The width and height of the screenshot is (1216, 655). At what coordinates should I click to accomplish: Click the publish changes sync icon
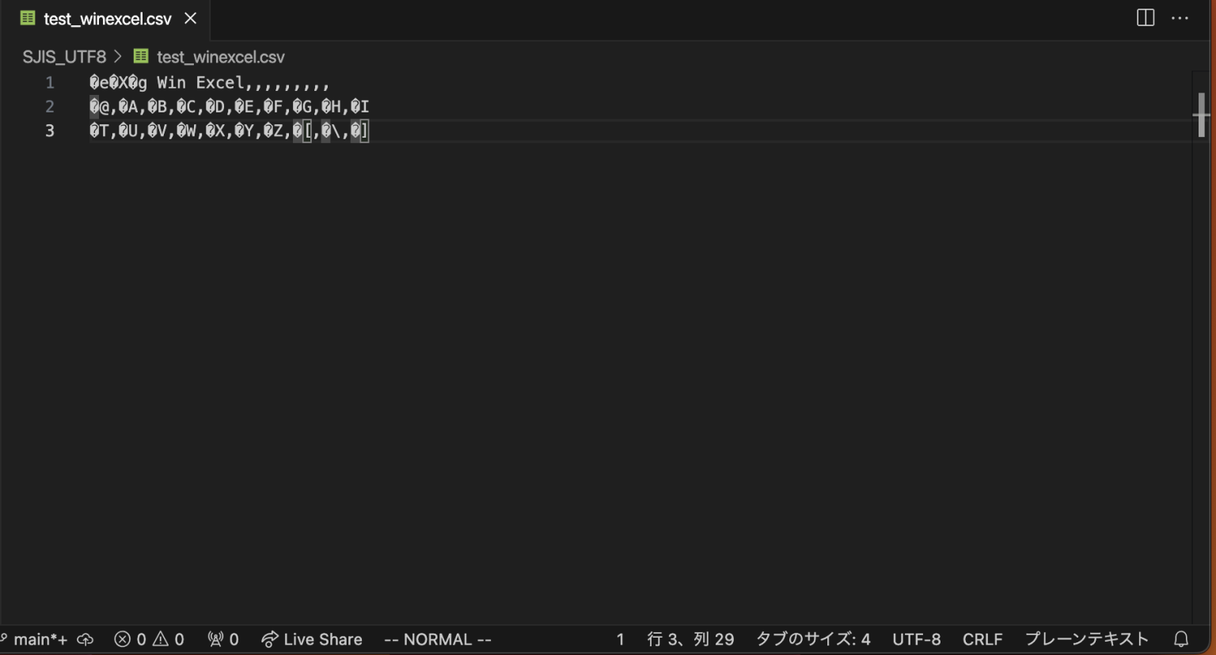[x=85, y=639]
